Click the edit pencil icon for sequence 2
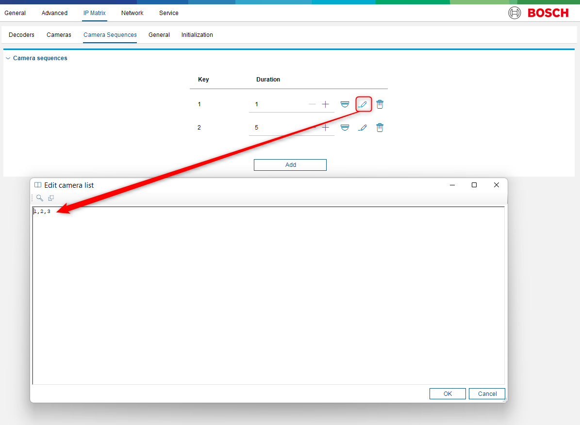The image size is (580, 425). click(x=363, y=128)
